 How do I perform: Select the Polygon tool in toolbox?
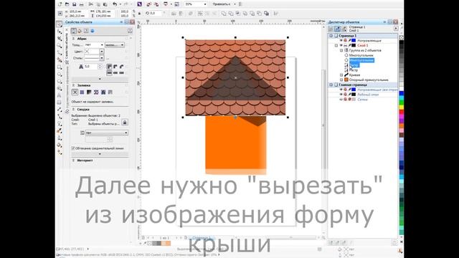click(x=60, y=82)
